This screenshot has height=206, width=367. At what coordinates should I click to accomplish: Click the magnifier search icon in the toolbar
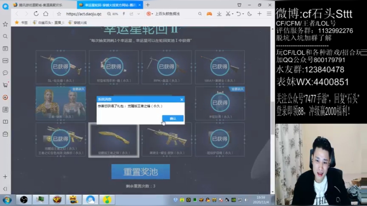200,14
